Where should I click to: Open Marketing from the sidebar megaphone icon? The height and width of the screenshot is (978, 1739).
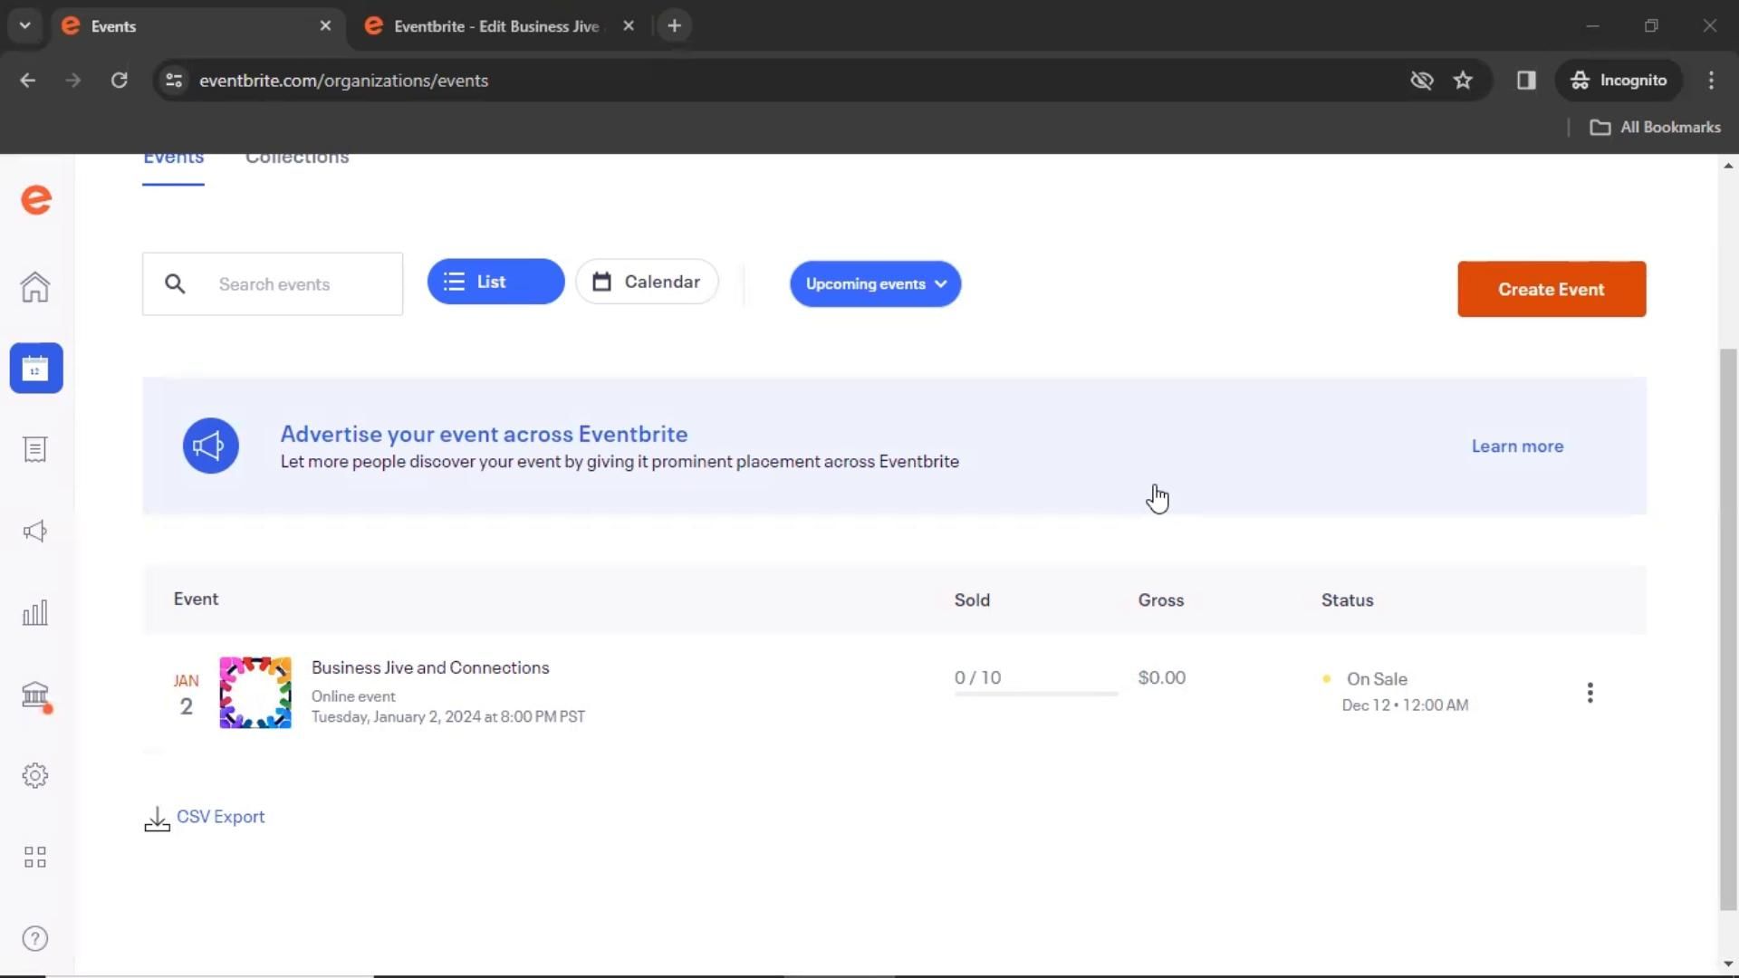(x=35, y=532)
